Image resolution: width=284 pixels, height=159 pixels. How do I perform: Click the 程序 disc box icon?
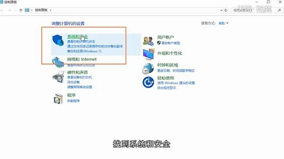click(x=58, y=99)
